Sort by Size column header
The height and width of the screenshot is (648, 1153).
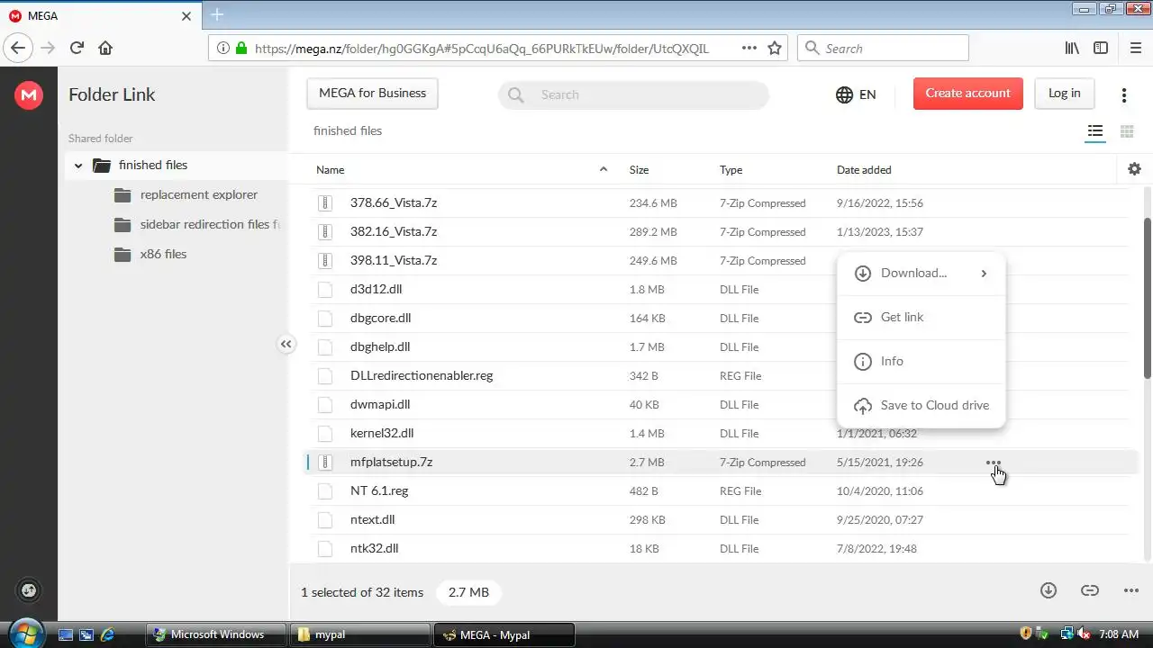point(639,169)
